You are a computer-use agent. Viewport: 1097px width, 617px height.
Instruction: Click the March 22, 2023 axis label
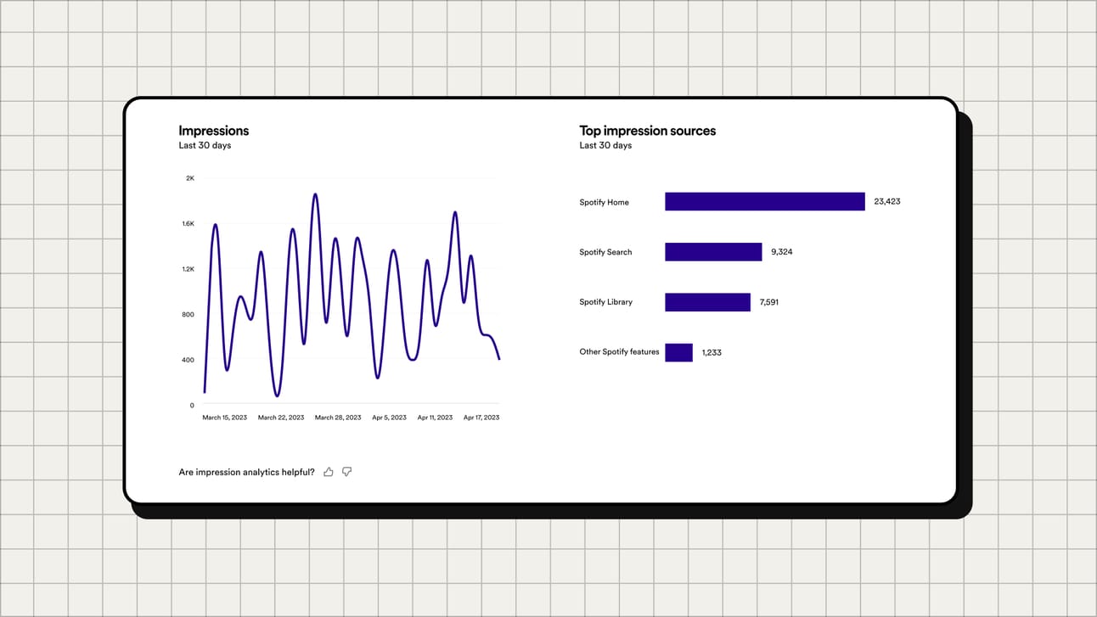pos(281,418)
